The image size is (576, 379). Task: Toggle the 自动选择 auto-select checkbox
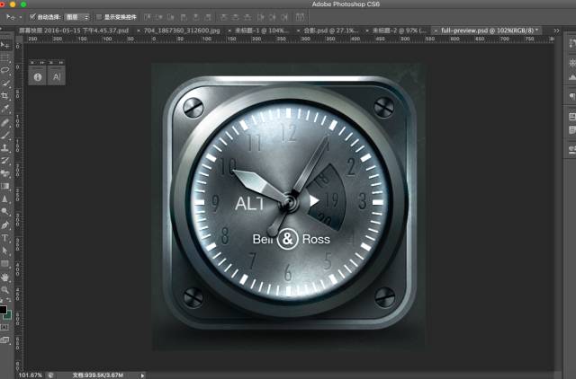coord(32,17)
